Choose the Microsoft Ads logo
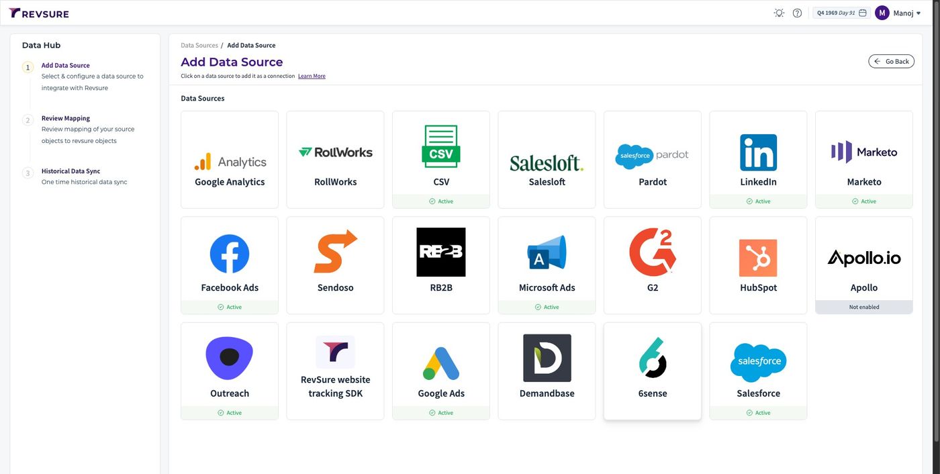The height and width of the screenshot is (474, 940). click(x=547, y=253)
